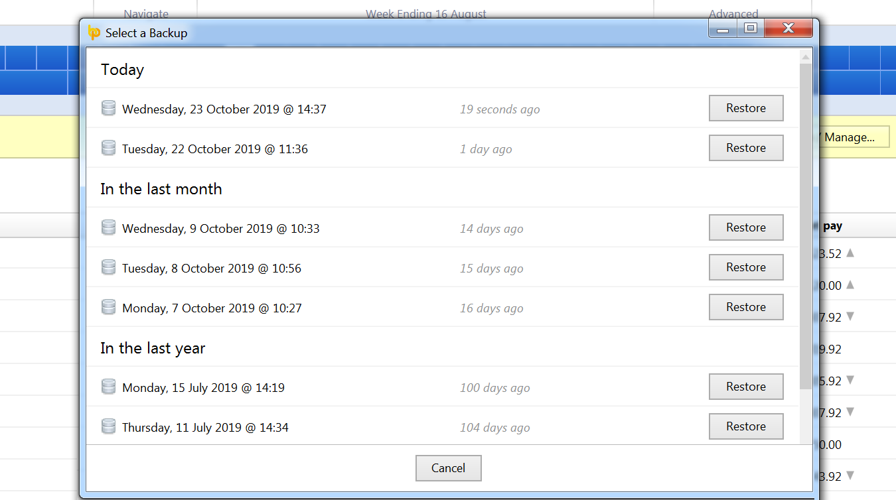Restore the backup from 16 days ago
This screenshot has width=896, height=500.
coord(745,307)
